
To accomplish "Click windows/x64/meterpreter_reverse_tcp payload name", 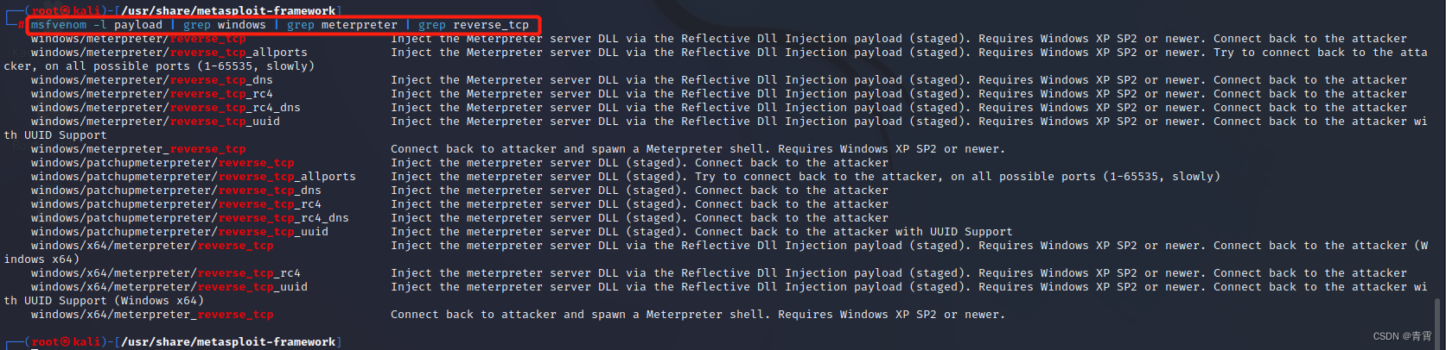I will [152, 315].
